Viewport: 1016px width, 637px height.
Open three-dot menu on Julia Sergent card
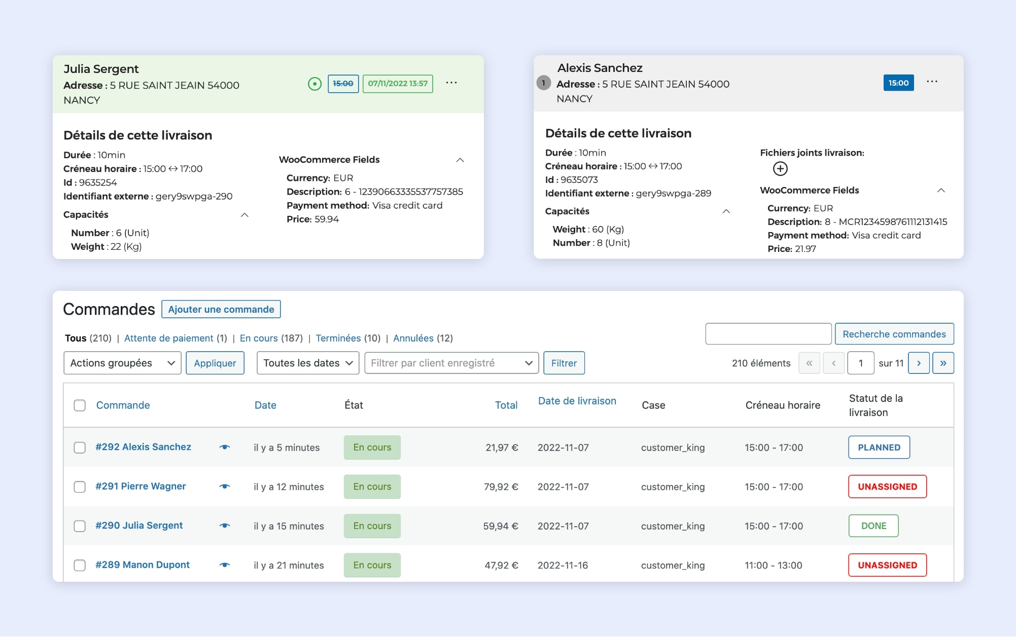point(451,83)
